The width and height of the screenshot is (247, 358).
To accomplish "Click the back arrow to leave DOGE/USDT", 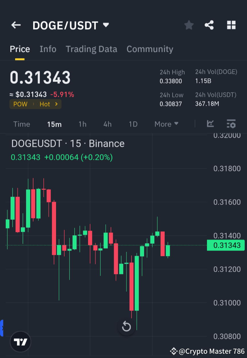I will point(16,25).
